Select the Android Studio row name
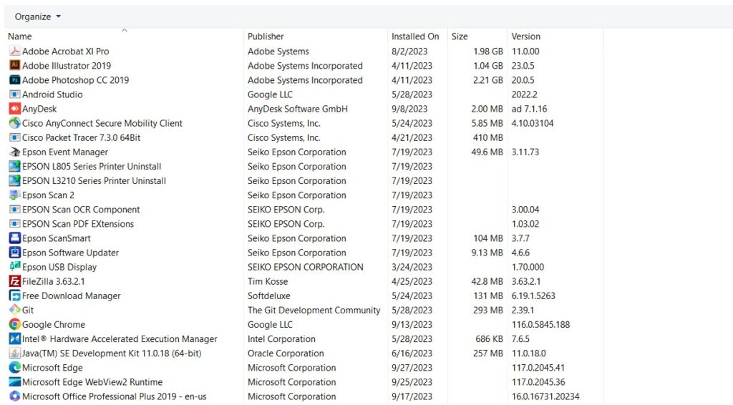Image resolution: width=733 pixels, height=405 pixels. pyautogui.click(x=52, y=94)
